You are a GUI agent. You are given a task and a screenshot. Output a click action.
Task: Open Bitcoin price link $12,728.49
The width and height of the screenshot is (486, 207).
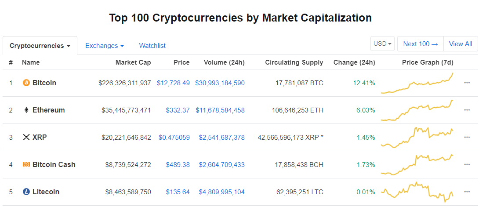[173, 83]
